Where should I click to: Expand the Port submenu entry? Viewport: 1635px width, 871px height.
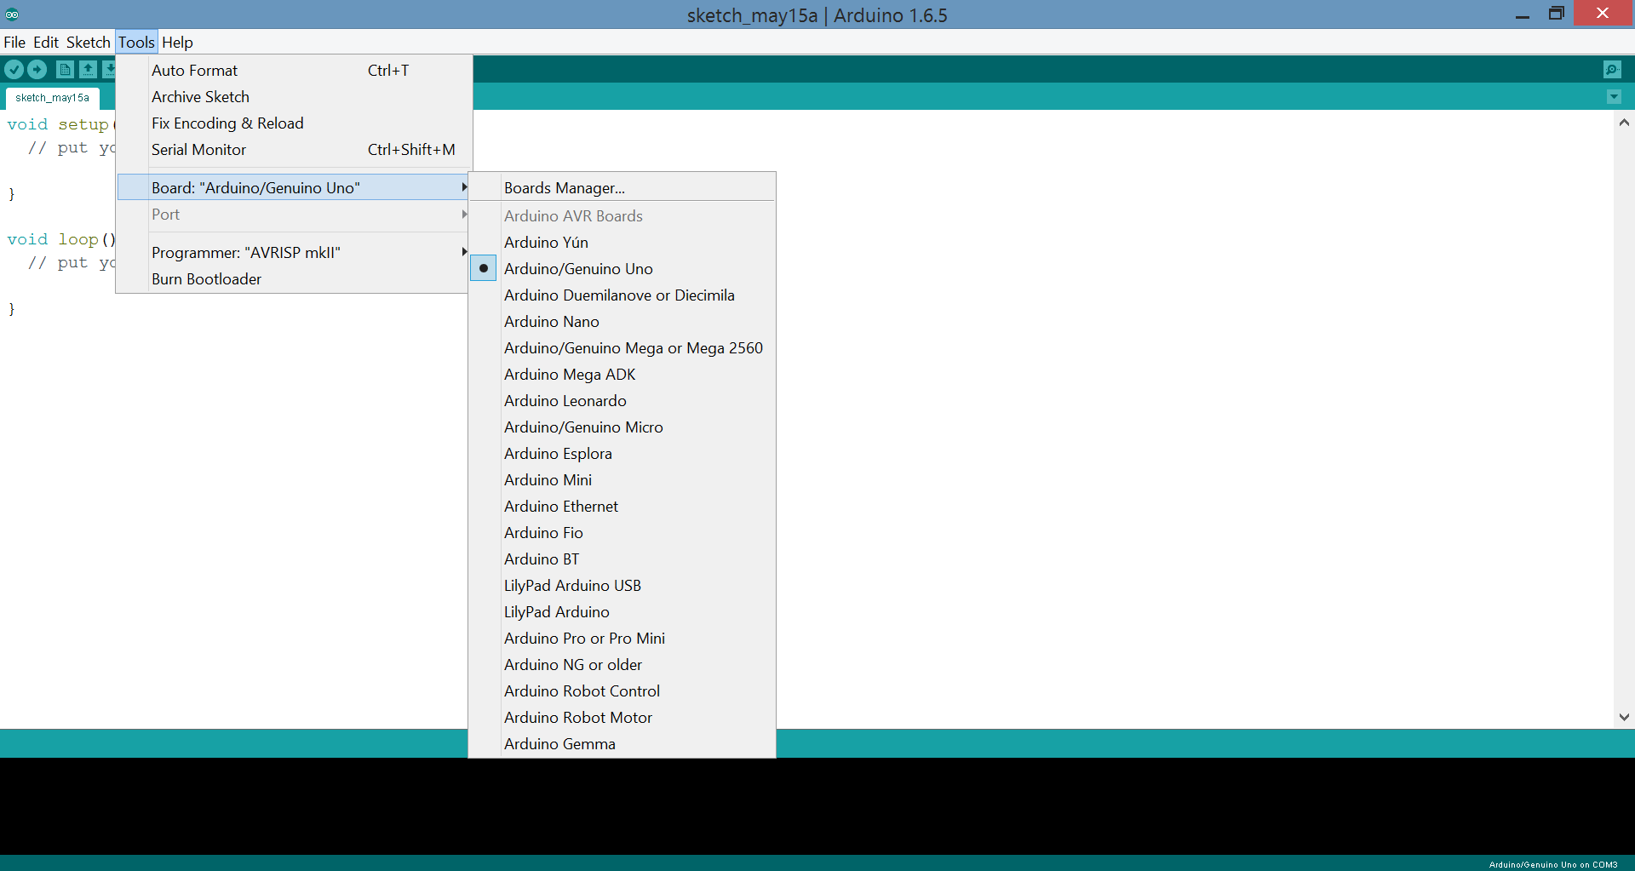click(294, 215)
